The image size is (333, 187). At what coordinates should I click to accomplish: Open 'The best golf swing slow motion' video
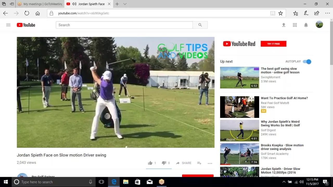280,70
